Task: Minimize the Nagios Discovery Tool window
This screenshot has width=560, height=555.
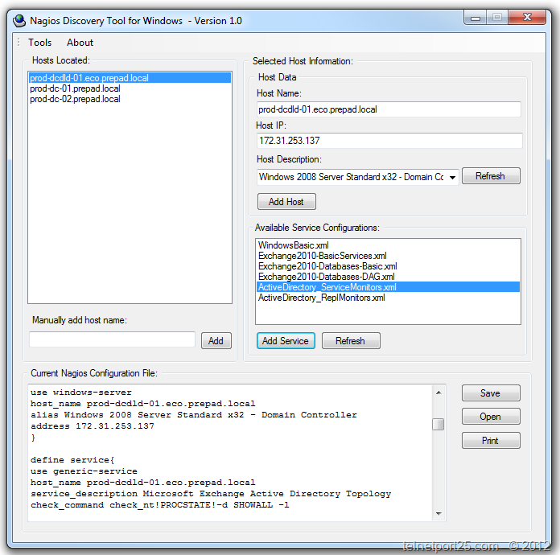Action: click(x=476, y=17)
